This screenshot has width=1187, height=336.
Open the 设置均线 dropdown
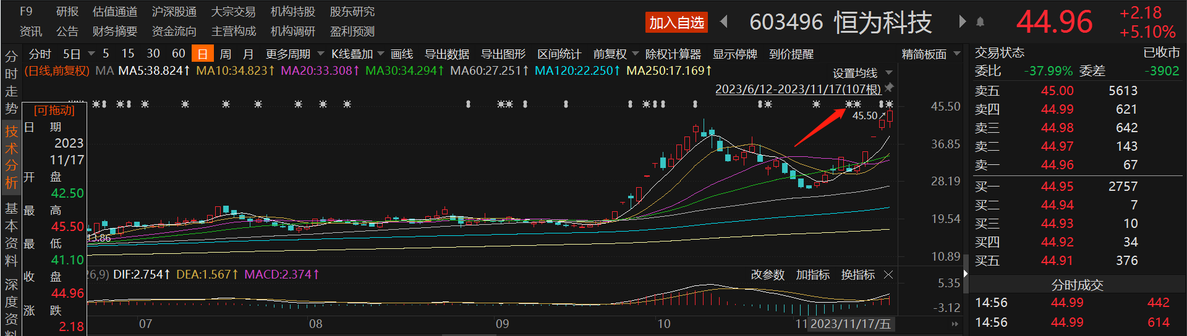tap(862, 73)
